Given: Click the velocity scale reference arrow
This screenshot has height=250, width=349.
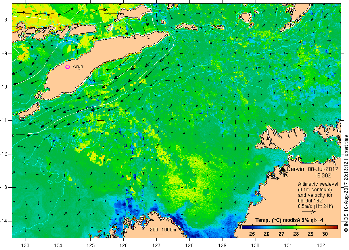Looking at the screenshot, I should coord(309,212).
